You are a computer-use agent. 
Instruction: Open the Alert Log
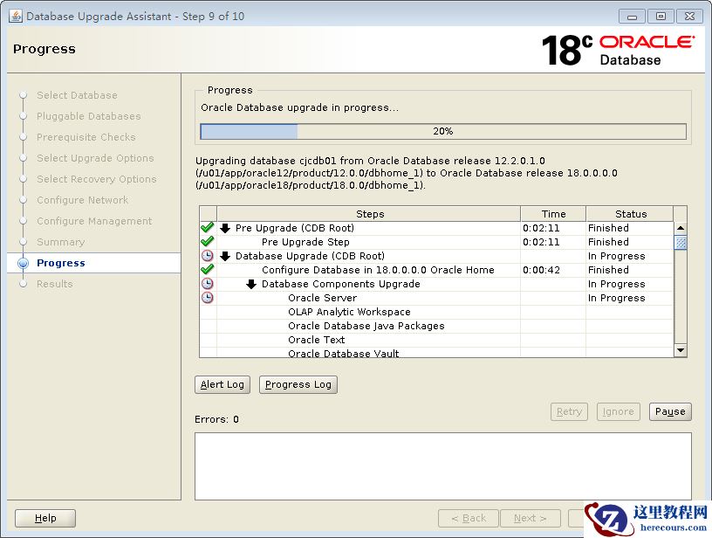[222, 384]
